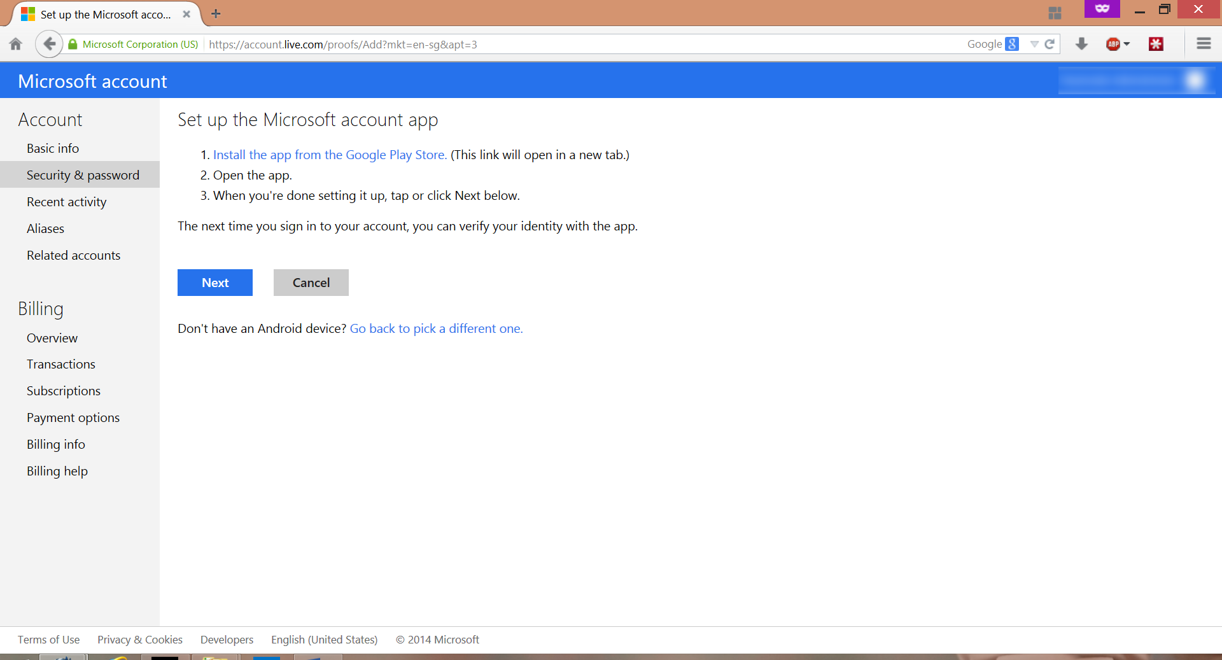Viewport: 1222px width, 660px height.
Task: Click the purple private browsing mask icon
Action: 1102,9
